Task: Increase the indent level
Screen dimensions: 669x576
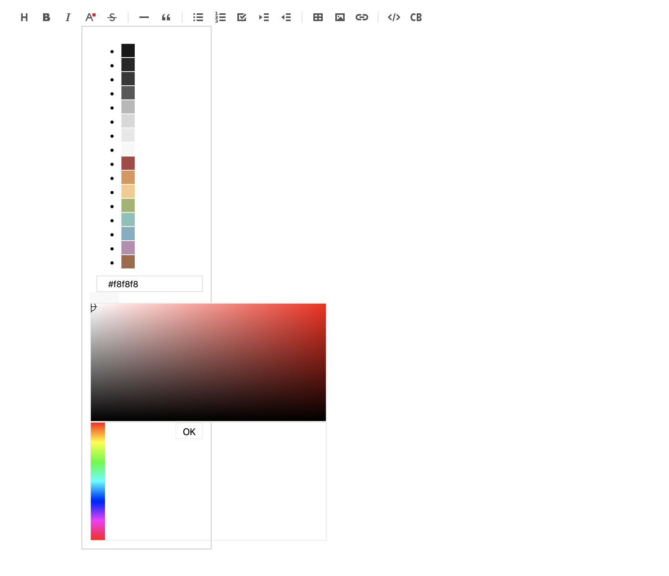Action: (x=264, y=17)
